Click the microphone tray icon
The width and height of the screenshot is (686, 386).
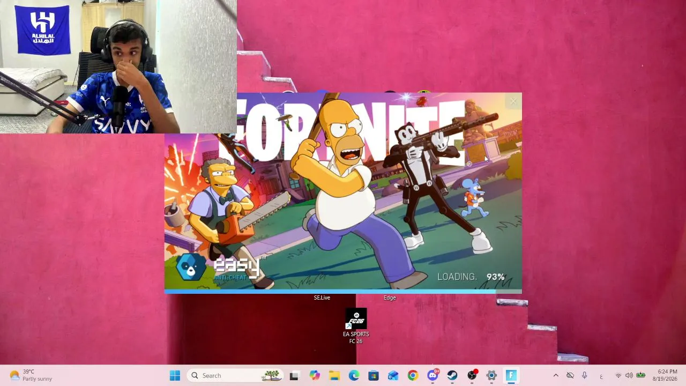pos(585,375)
